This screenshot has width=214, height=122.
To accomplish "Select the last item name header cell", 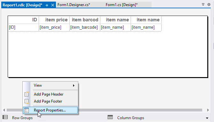I will (x=146, y=20).
